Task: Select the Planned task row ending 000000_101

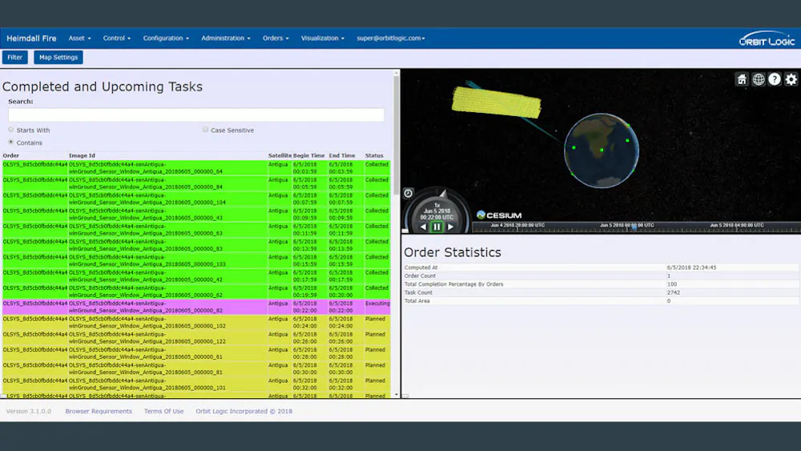Action: 196,384
